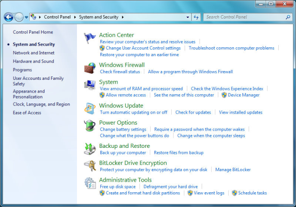
Task: Open Appearance and Personalization category
Action: (x=29, y=94)
